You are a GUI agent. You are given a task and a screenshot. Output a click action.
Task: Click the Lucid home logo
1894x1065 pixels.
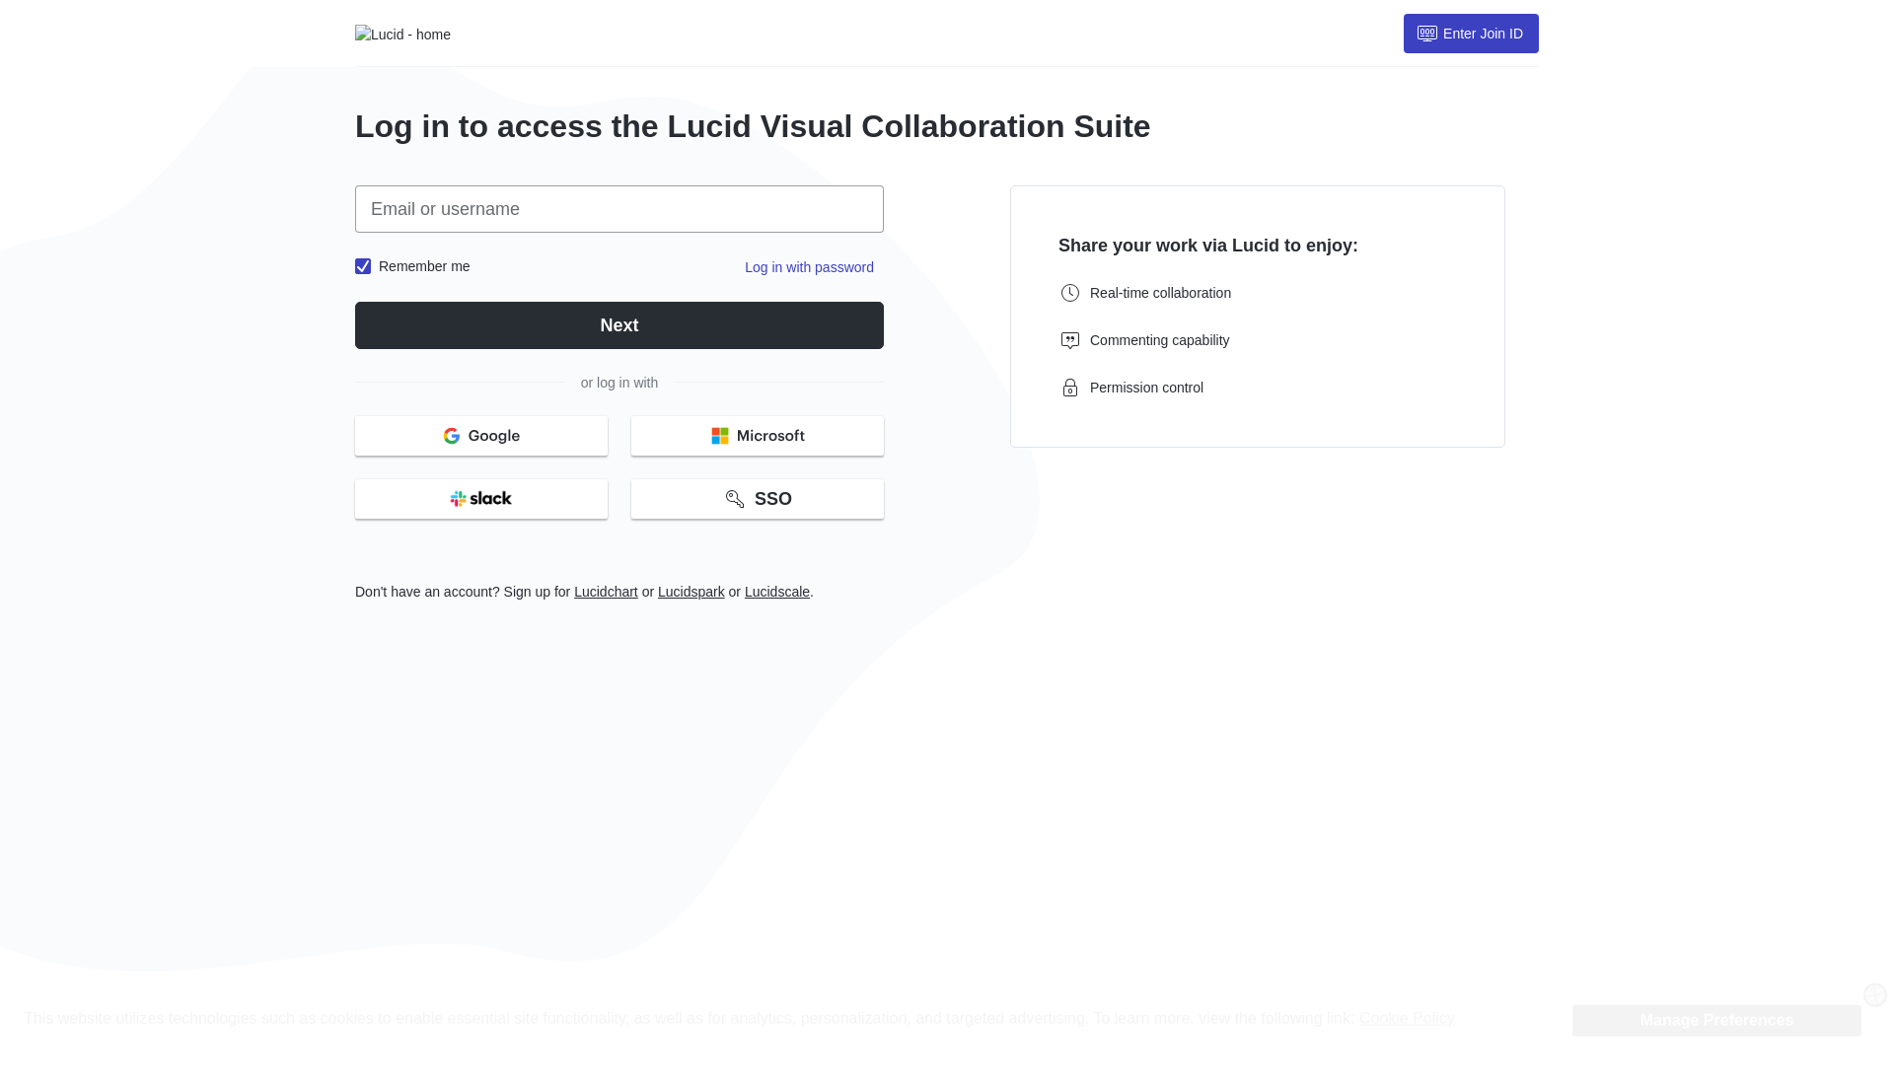(x=402, y=35)
